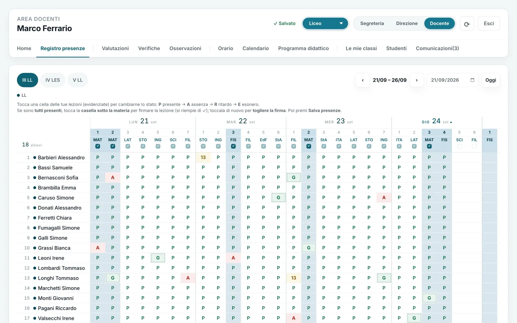Image resolution: width=517 pixels, height=323 pixels.
Task: Open the Liceo school dropdown
Action: 325,23
